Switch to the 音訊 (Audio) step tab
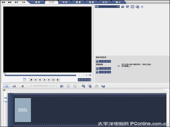 (105, 2)
